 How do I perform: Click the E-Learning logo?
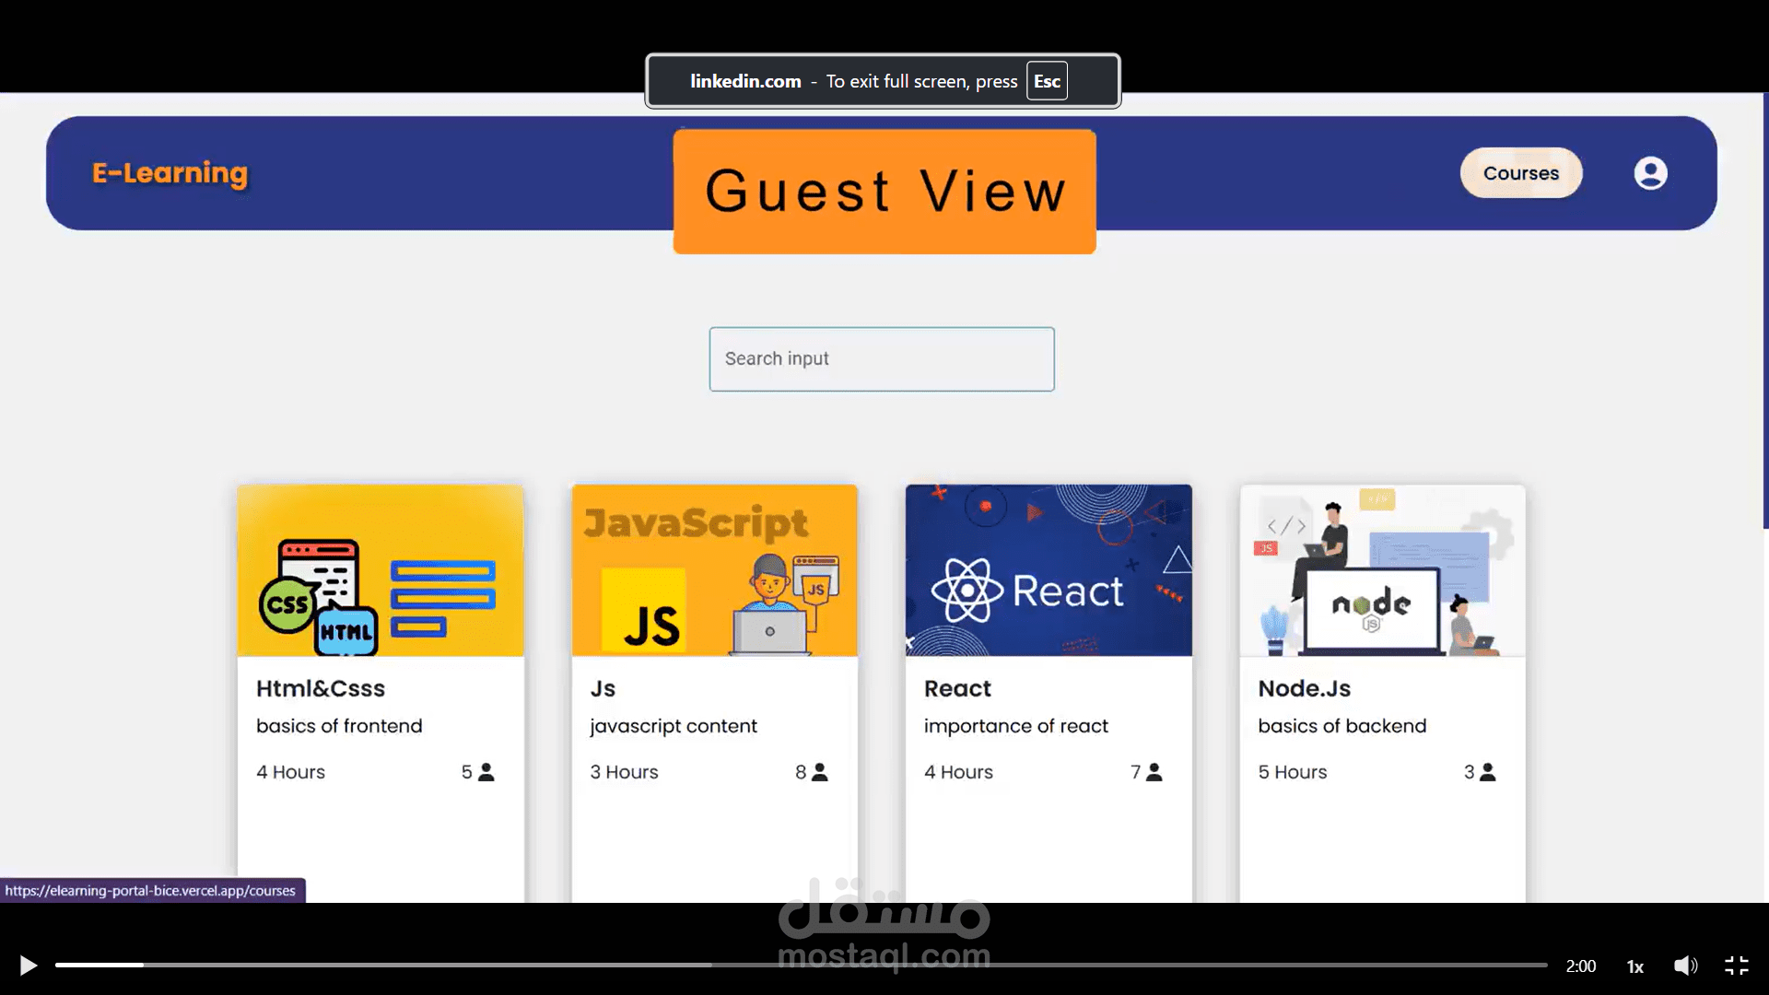point(169,172)
